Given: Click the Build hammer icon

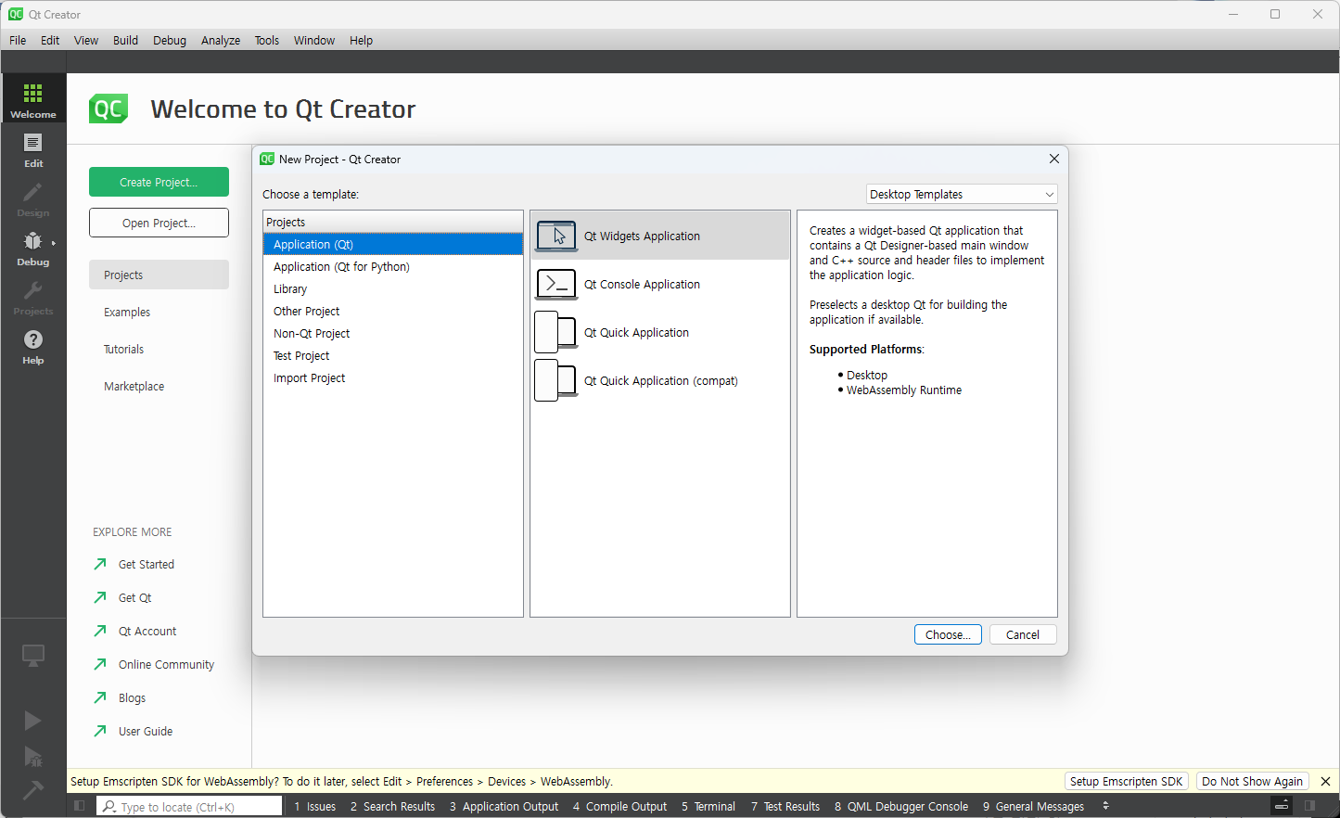Looking at the screenshot, I should pos(32,790).
